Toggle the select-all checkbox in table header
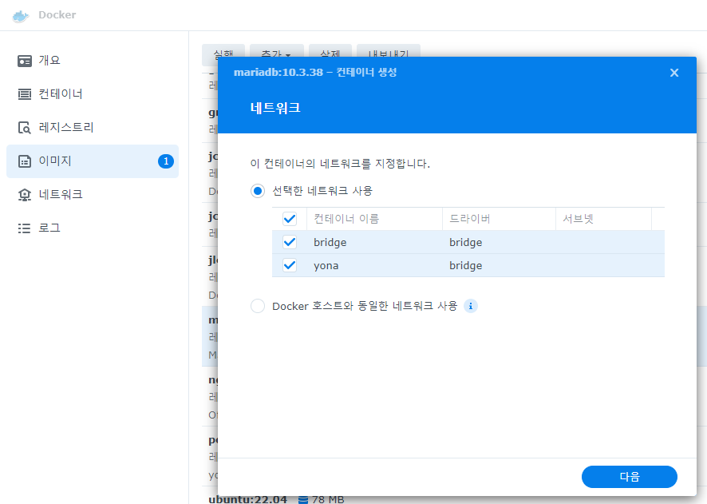 [x=290, y=219]
